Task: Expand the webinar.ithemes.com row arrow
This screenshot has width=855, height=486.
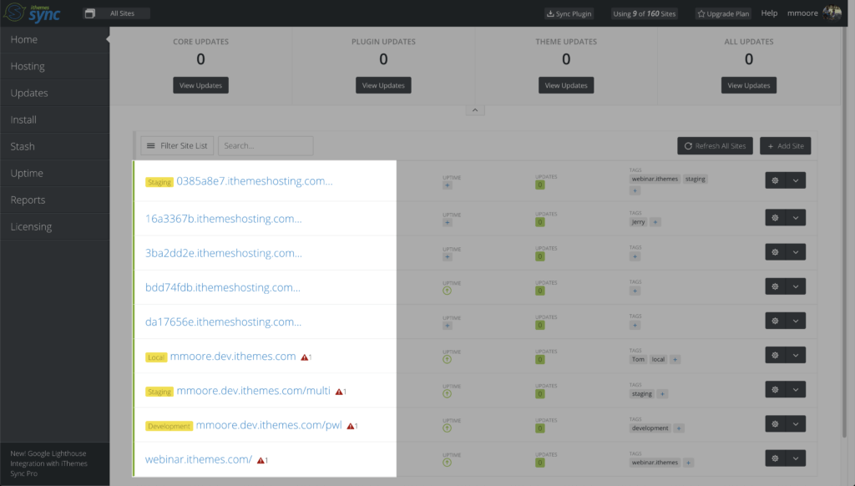Action: (x=796, y=458)
